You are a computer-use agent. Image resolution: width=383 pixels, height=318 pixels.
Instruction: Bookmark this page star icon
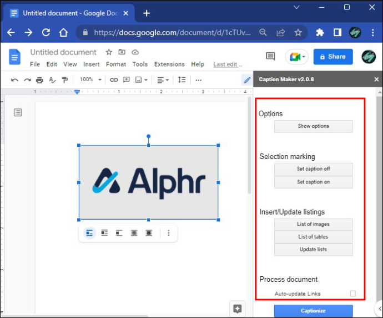298,32
